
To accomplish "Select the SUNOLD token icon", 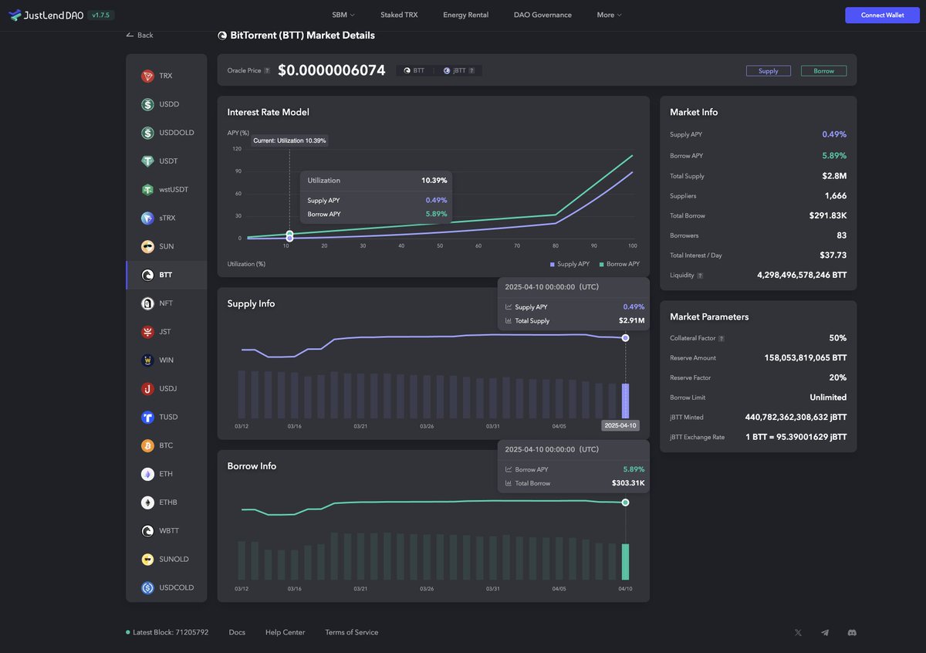I will click(147, 560).
